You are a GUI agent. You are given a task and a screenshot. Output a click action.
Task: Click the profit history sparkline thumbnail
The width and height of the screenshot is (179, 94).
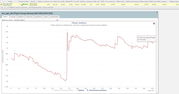click(24, 4)
